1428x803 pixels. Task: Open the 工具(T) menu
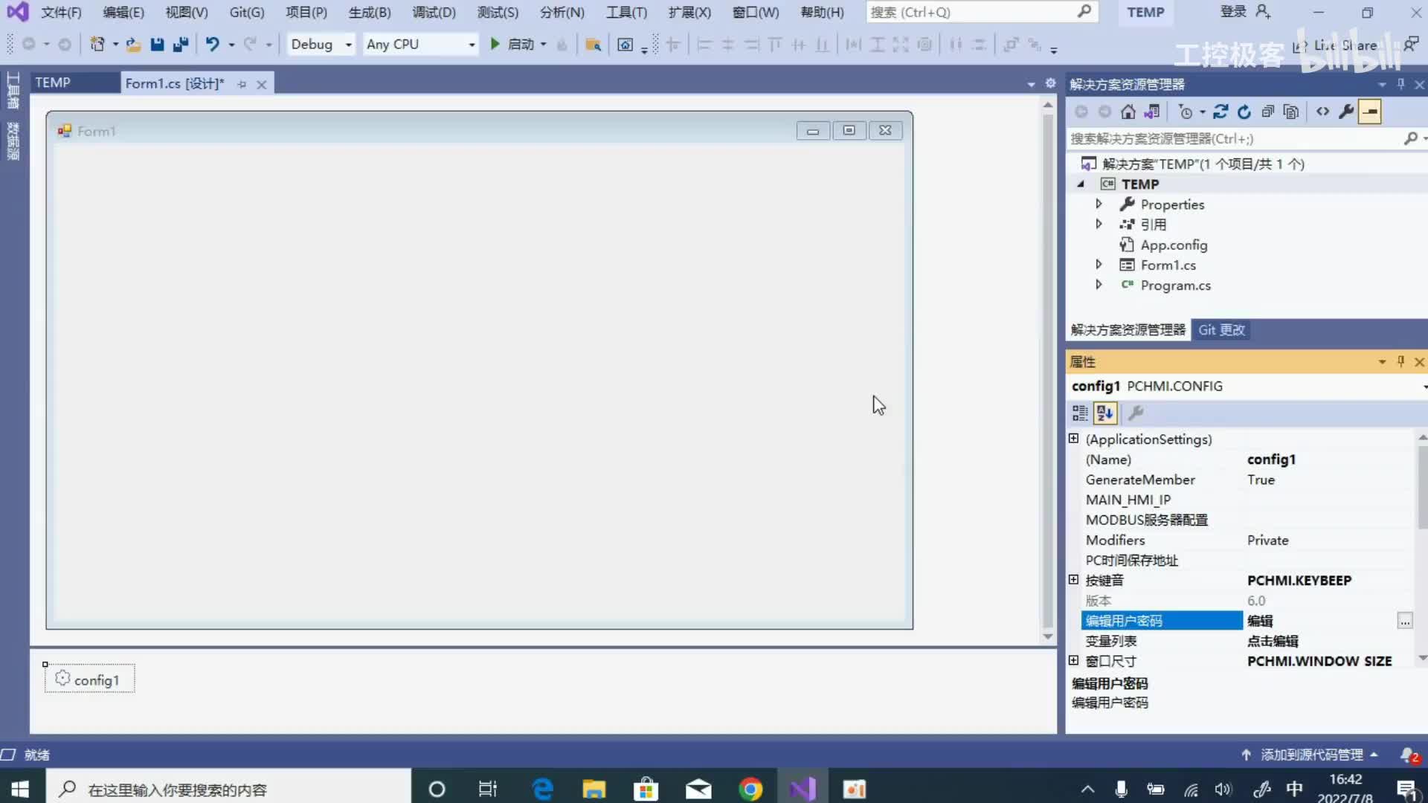coord(626,13)
